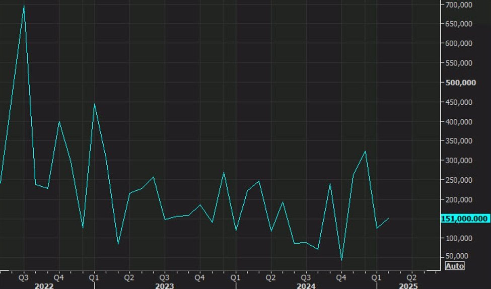Select the Q4 label nearest to 2024
This screenshot has width=491, height=289.
tap(341, 277)
